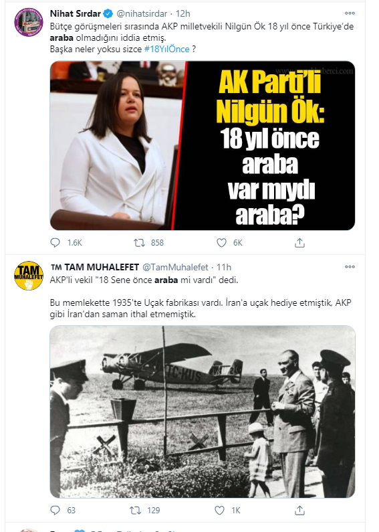Open the #18YılÖnce hashtag

click(167, 49)
